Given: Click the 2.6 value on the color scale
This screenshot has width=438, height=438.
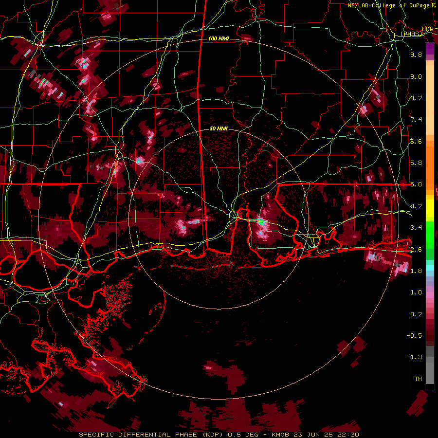Looking at the screenshot, I should [416, 250].
